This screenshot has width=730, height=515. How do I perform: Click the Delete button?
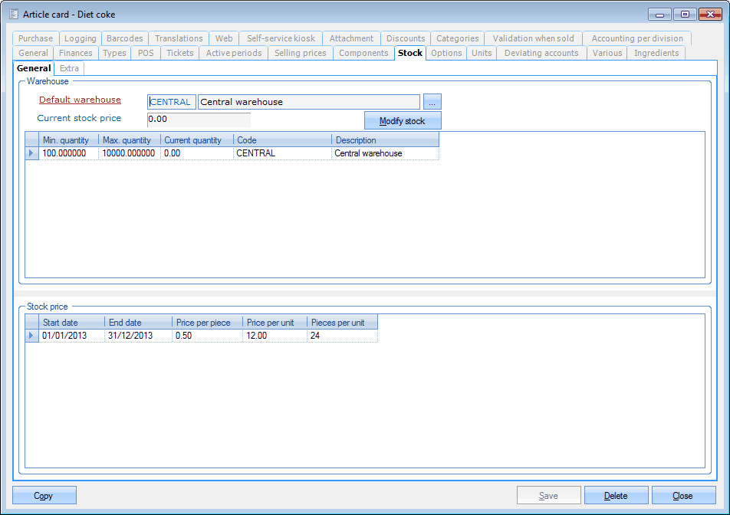[616, 496]
